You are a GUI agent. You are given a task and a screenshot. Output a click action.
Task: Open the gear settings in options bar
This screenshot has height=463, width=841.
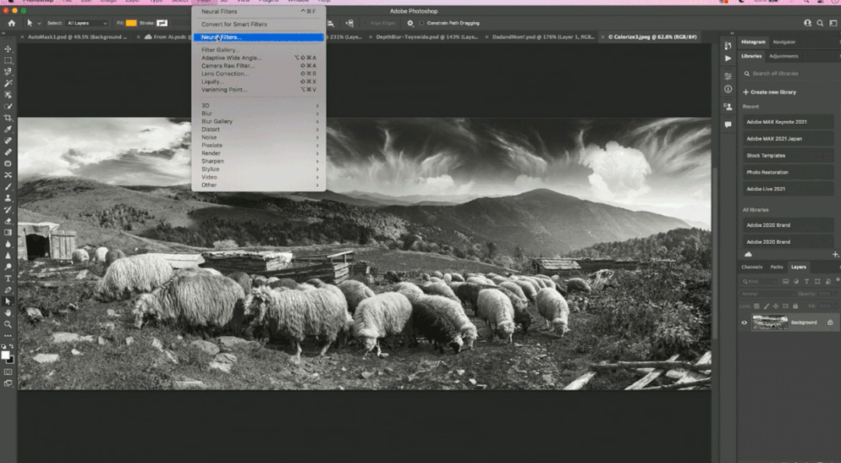410,23
